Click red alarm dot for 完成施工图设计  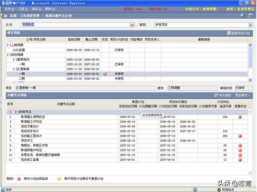click(240, 136)
